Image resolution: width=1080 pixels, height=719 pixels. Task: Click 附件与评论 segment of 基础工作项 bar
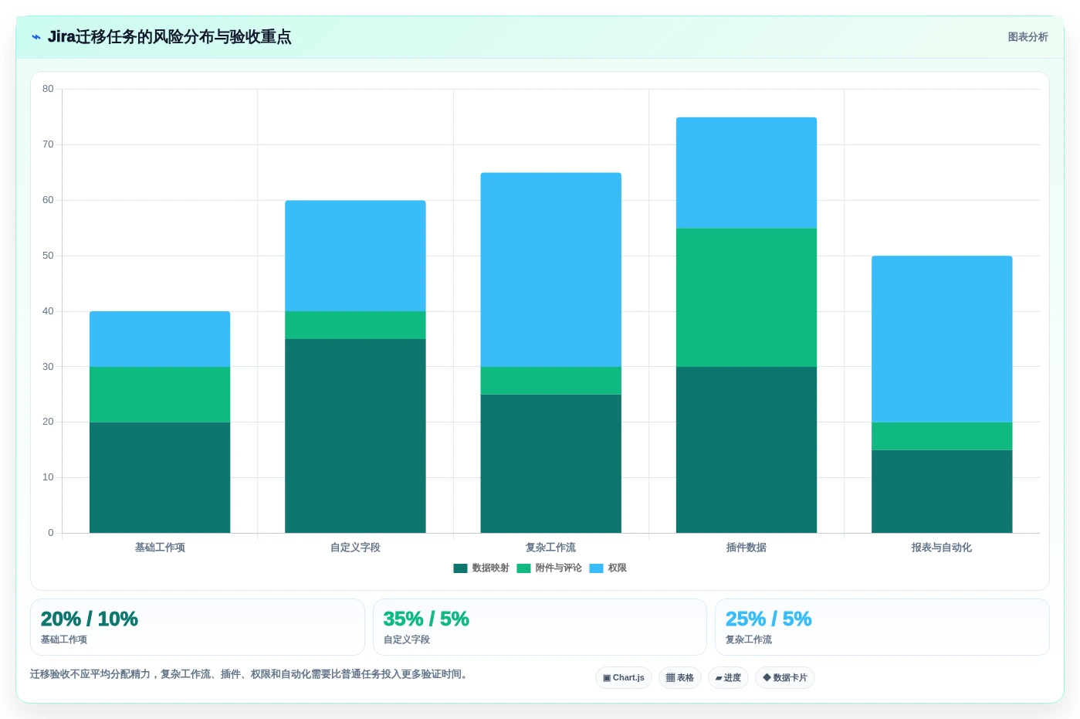tap(160, 395)
